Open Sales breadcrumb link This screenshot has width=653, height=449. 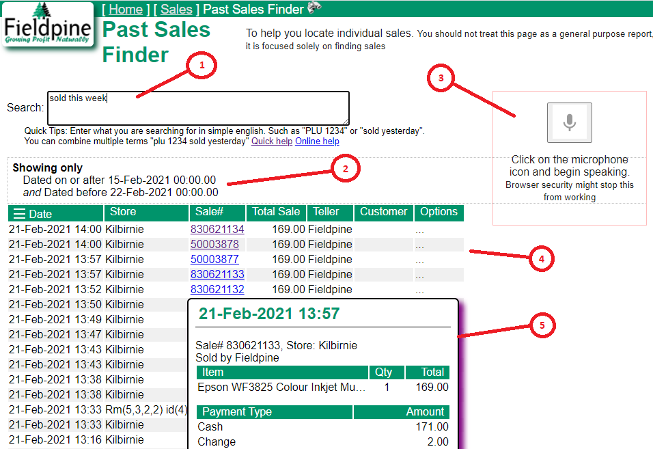coord(176,9)
